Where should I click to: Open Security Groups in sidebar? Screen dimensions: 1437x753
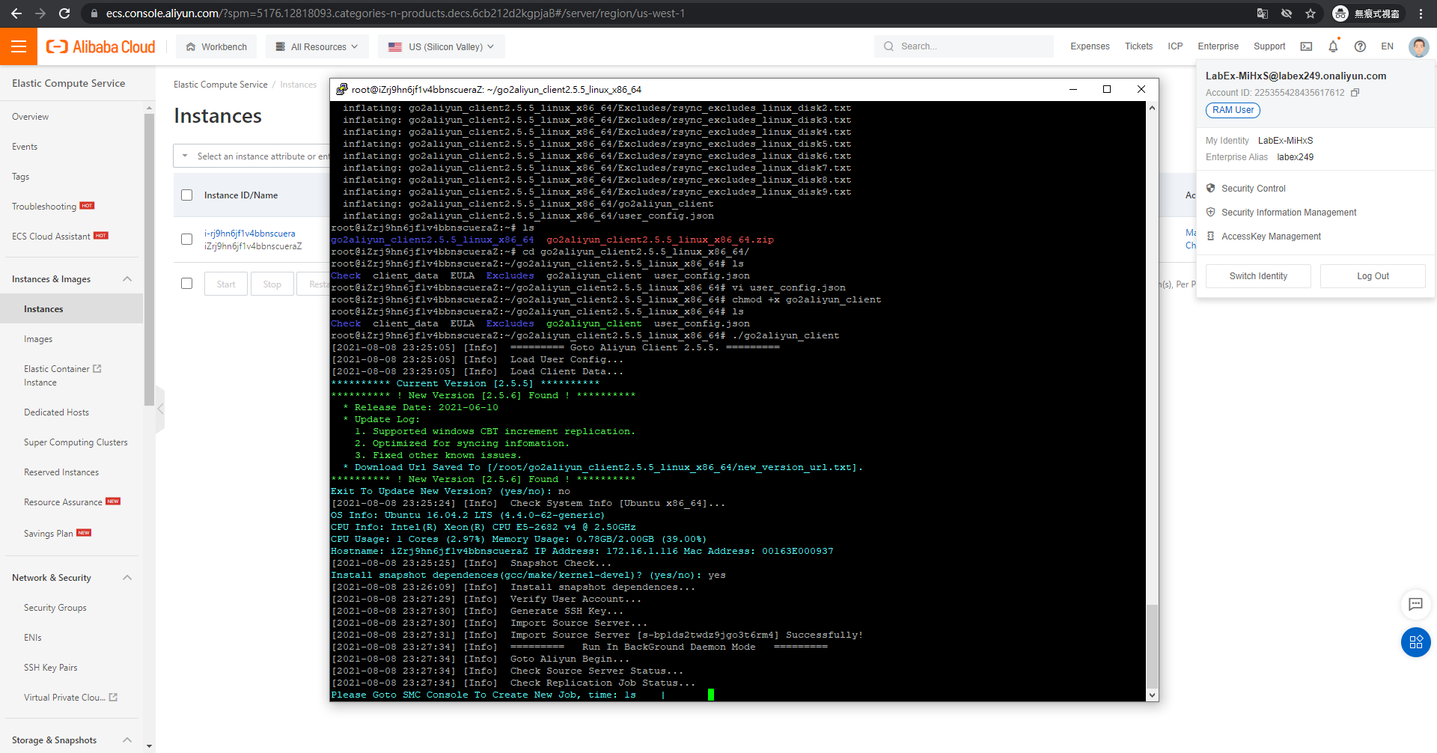pos(55,608)
